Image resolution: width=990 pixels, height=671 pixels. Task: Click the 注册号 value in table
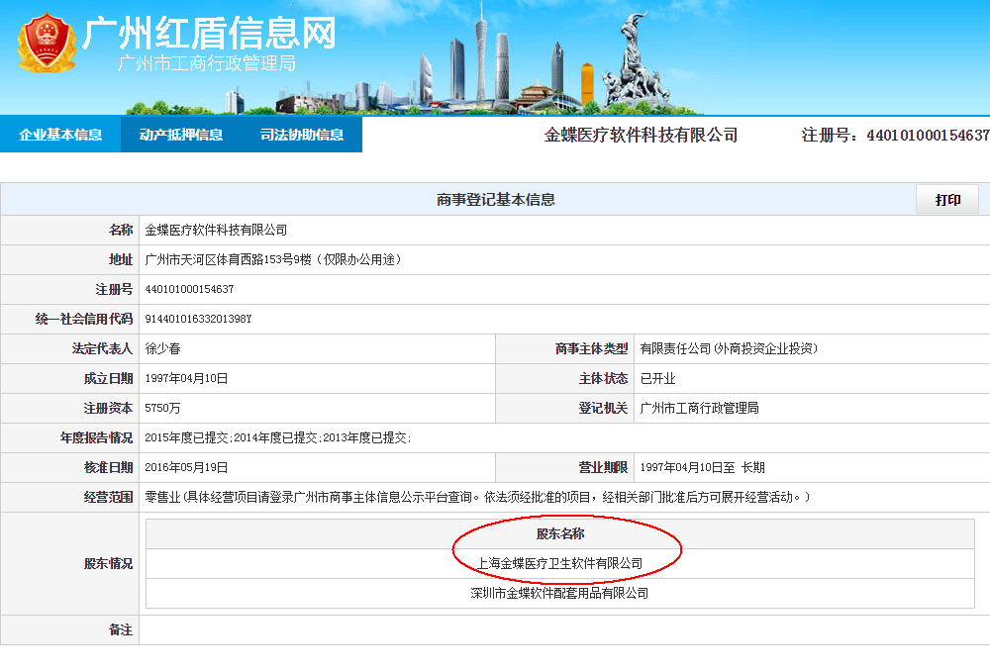click(189, 289)
